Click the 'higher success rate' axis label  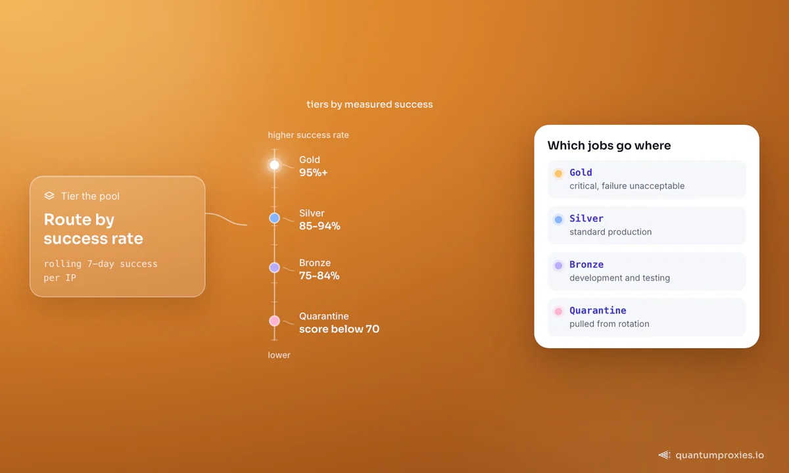308,135
